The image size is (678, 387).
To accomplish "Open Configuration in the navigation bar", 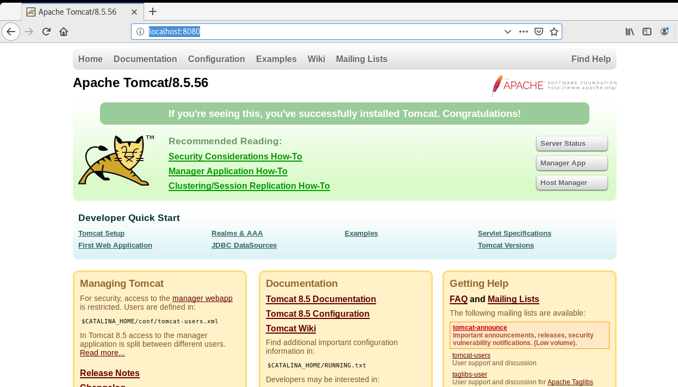I will tap(216, 59).
